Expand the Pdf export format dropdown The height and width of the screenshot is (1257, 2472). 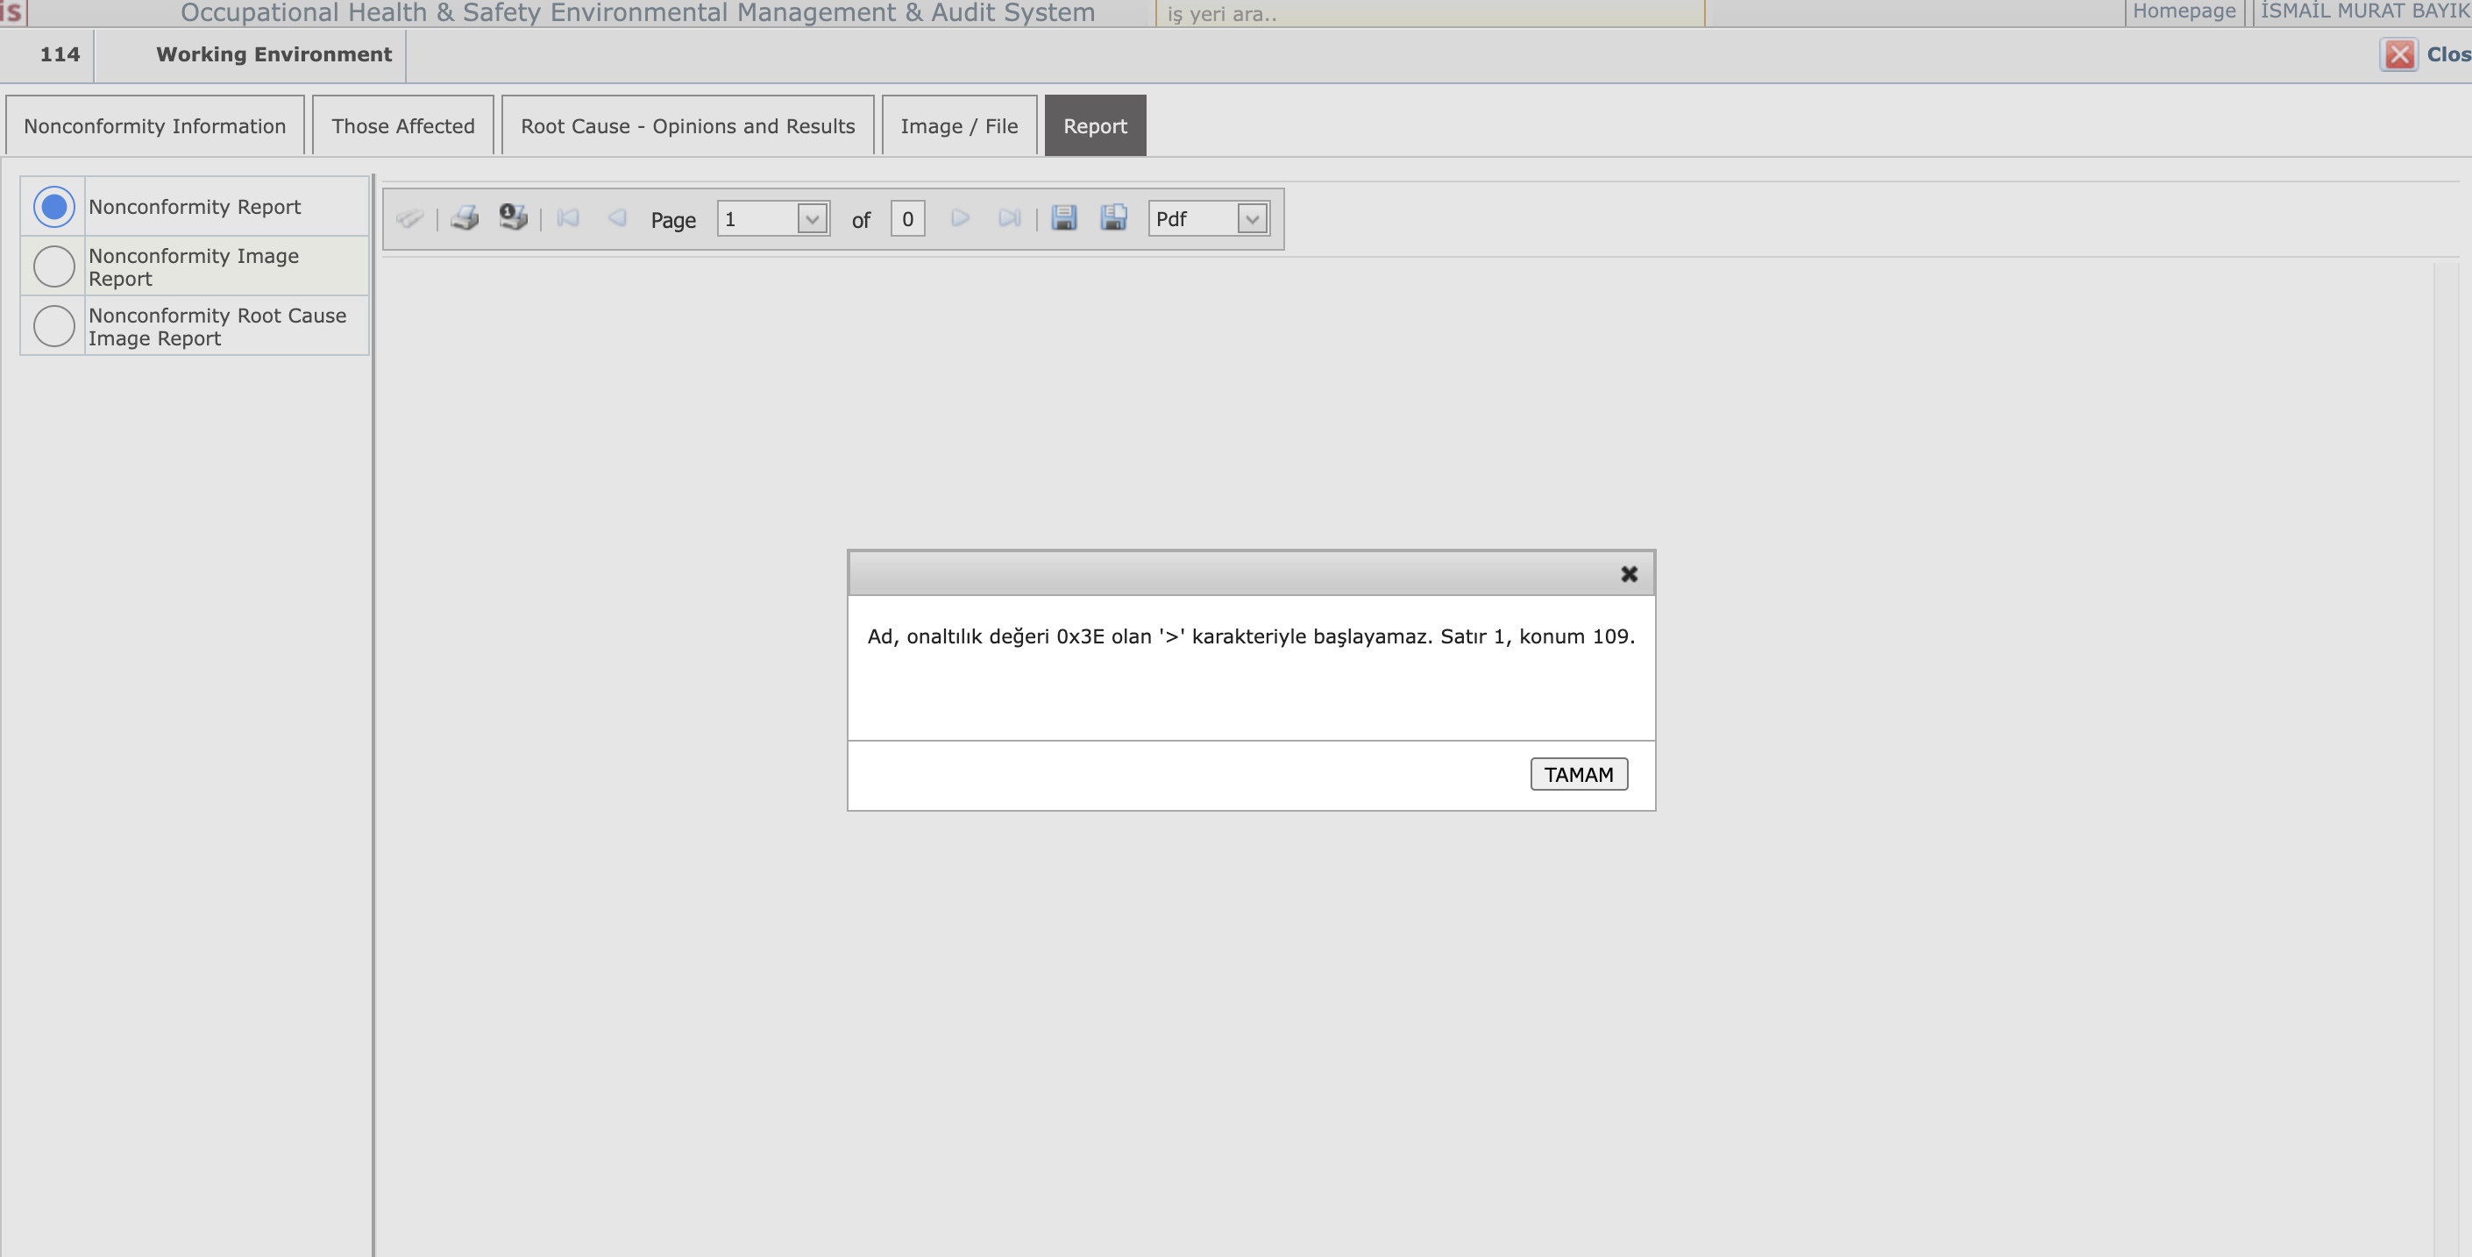[1252, 220]
